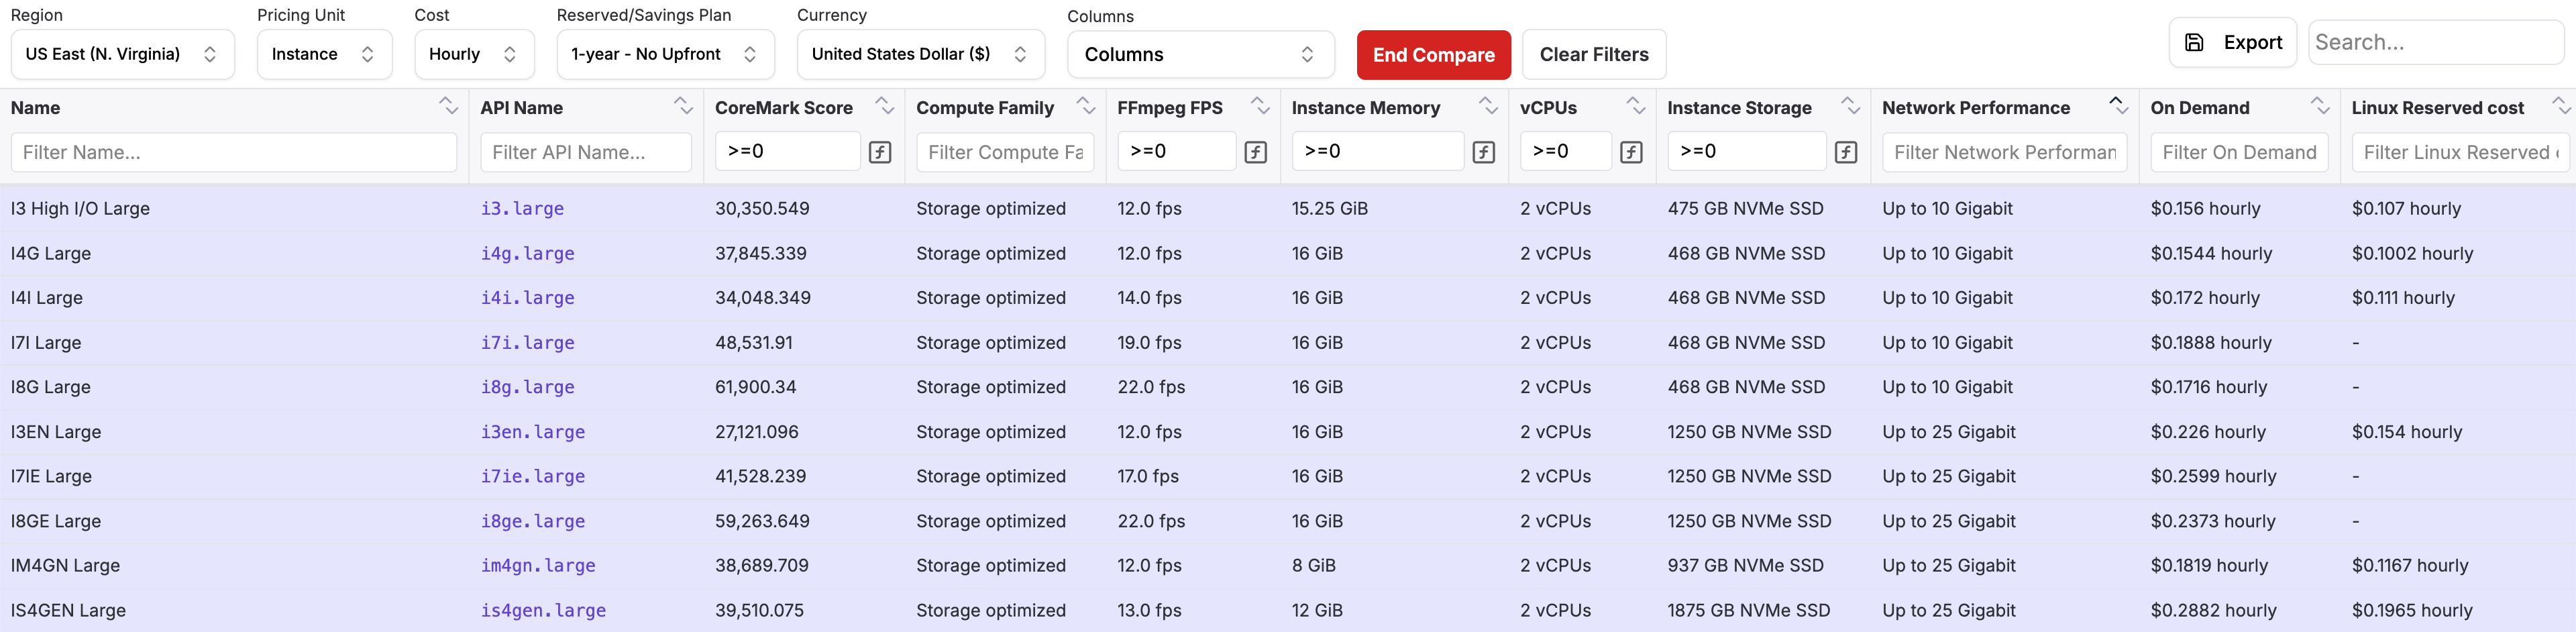2576x632 pixels.
Task: Sort by Name column sort icon
Action: pos(448,106)
